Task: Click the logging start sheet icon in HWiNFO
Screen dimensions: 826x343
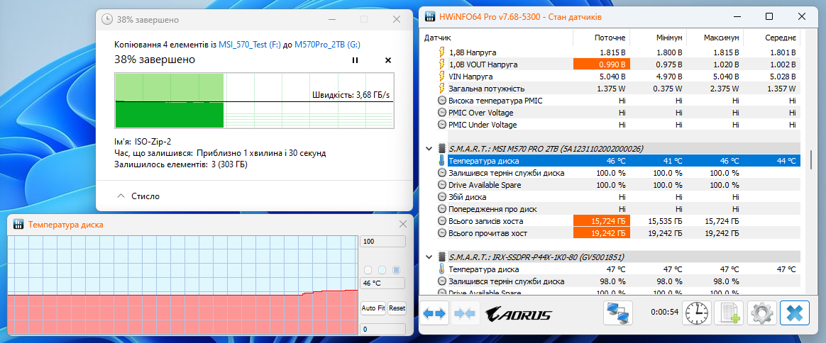Action: click(729, 314)
